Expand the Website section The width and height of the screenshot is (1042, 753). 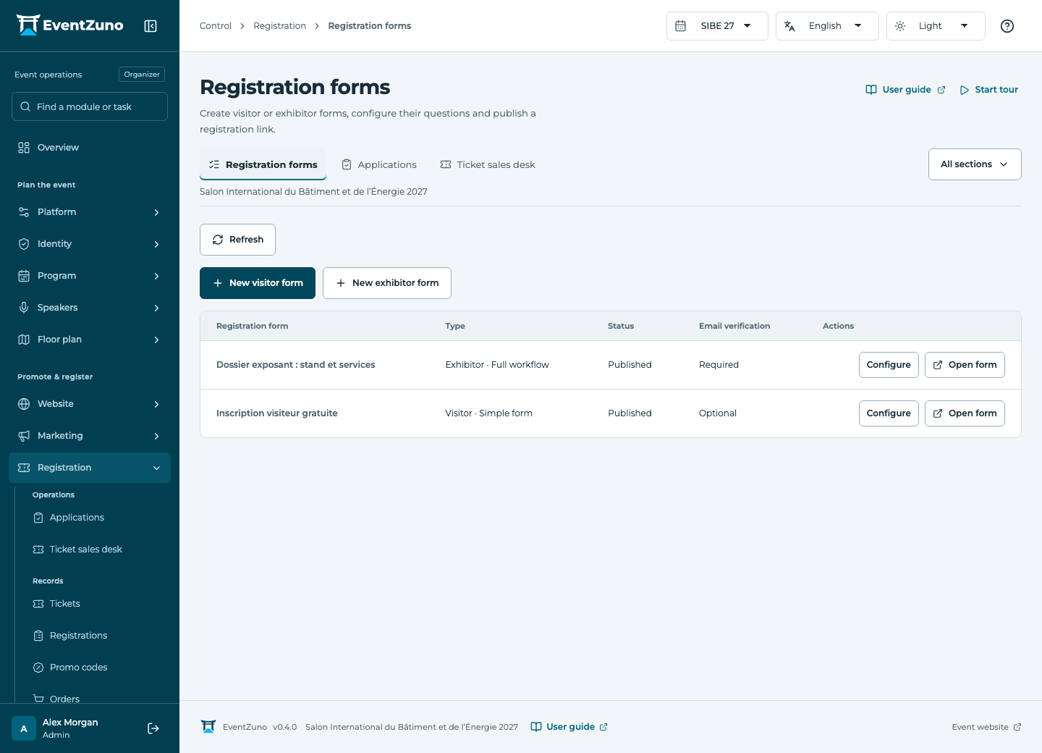90,404
